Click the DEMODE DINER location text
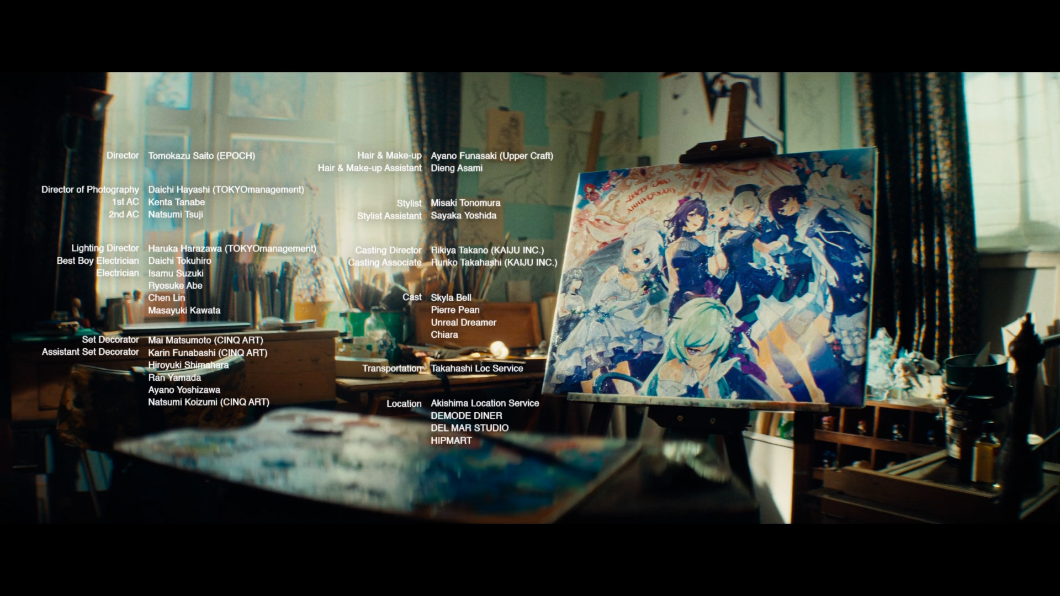 click(x=467, y=416)
